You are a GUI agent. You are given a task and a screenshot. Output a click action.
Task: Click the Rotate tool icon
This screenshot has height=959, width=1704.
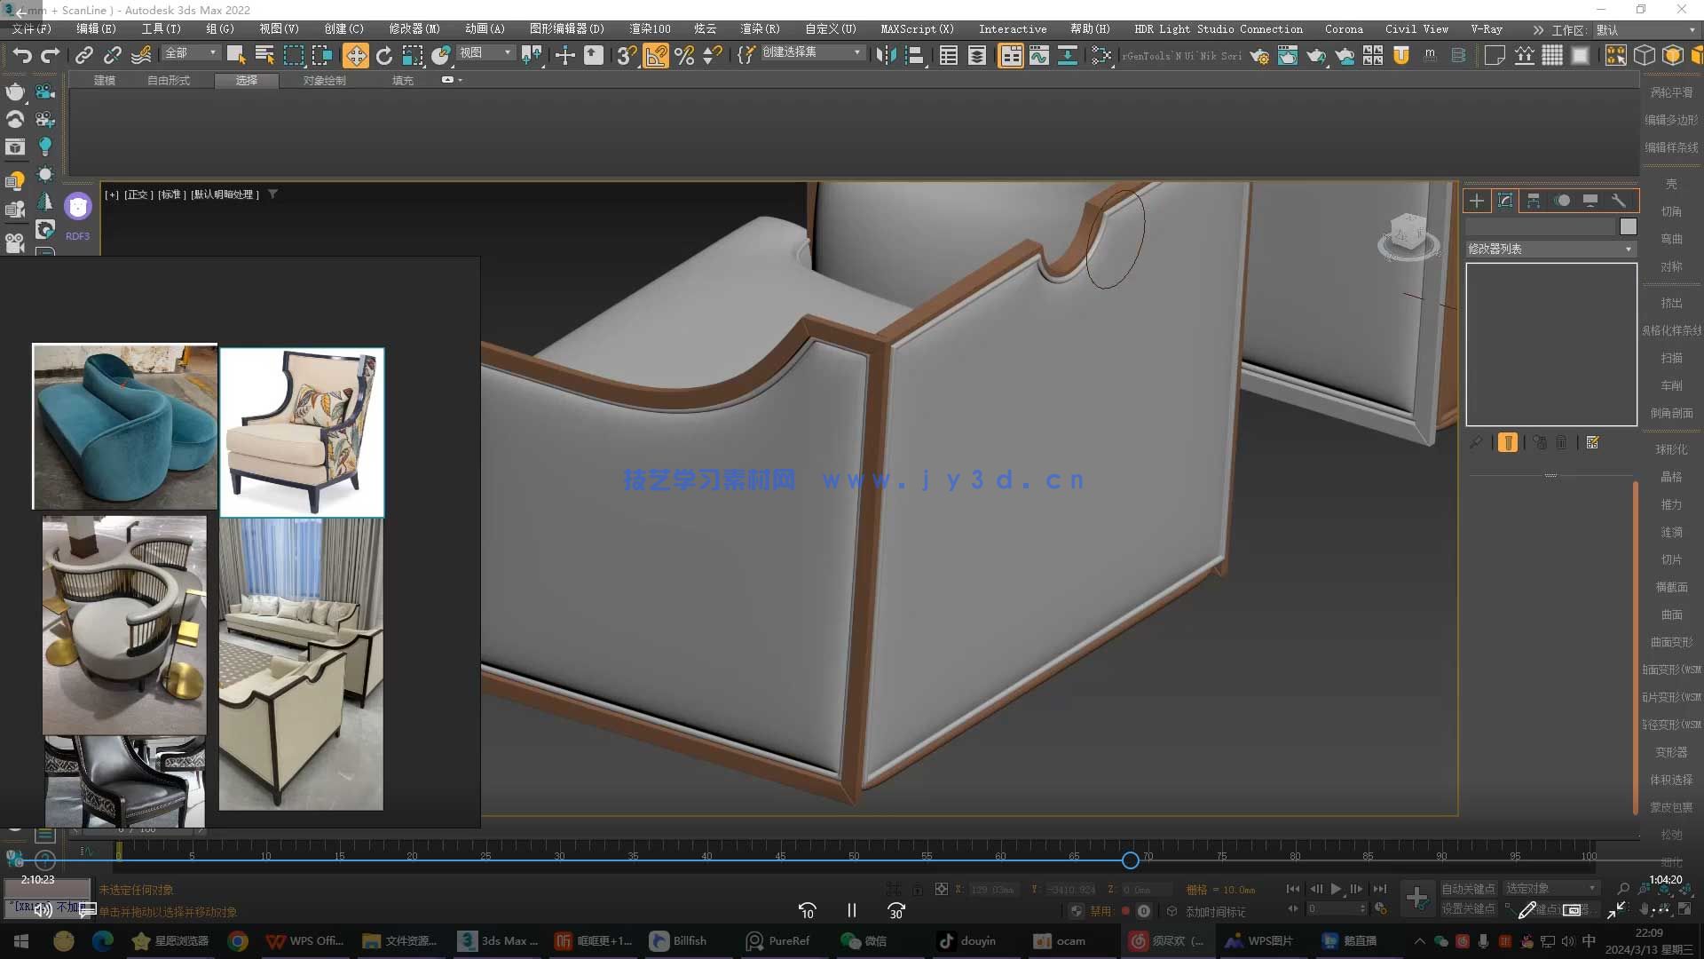click(x=384, y=56)
